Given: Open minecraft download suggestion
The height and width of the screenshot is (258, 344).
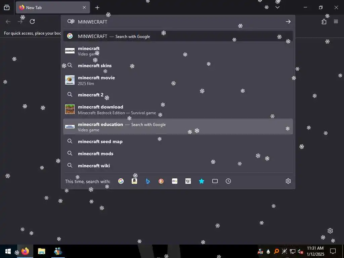Looking at the screenshot, I should coord(178,110).
